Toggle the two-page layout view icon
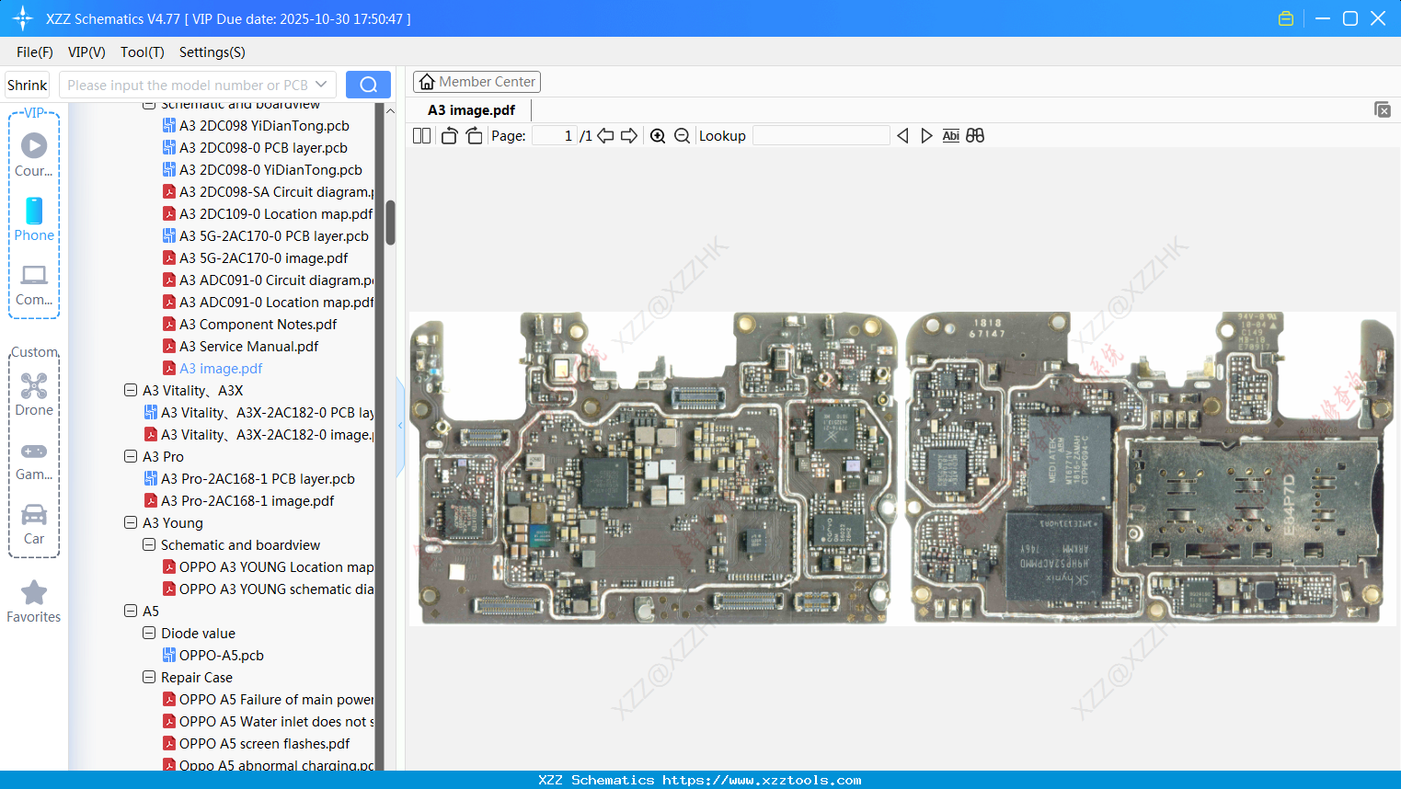Viewport: 1401px width, 789px height. tap(421, 135)
